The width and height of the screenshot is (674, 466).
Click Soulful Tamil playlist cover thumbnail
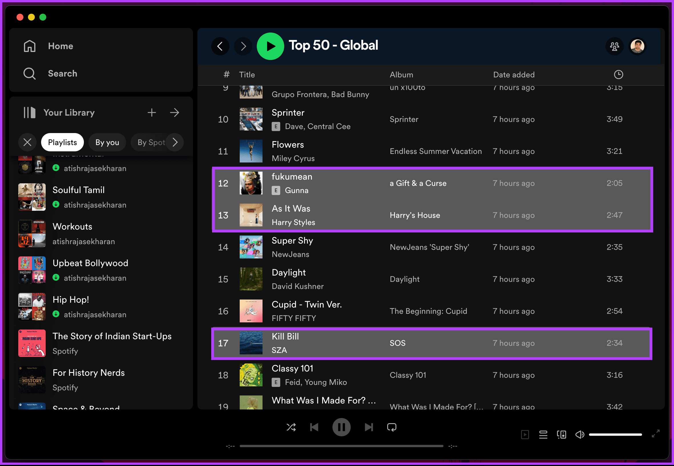pyautogui.click(x=32, y=197)
